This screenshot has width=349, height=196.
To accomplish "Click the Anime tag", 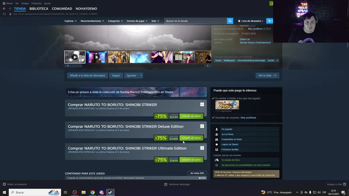I will [218, 60].
